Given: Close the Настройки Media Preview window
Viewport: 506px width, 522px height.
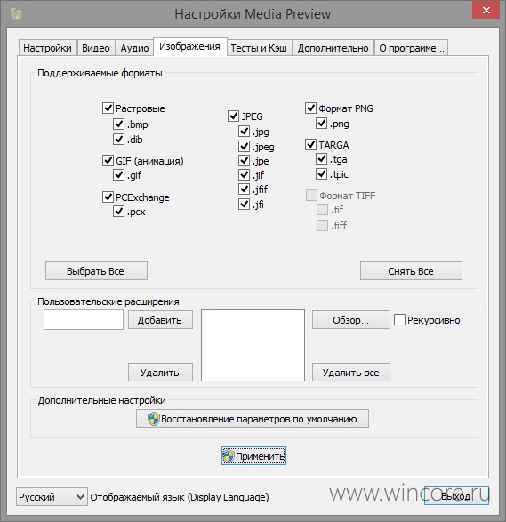Looking at the screenshot, I should click(x=486, y=11).
